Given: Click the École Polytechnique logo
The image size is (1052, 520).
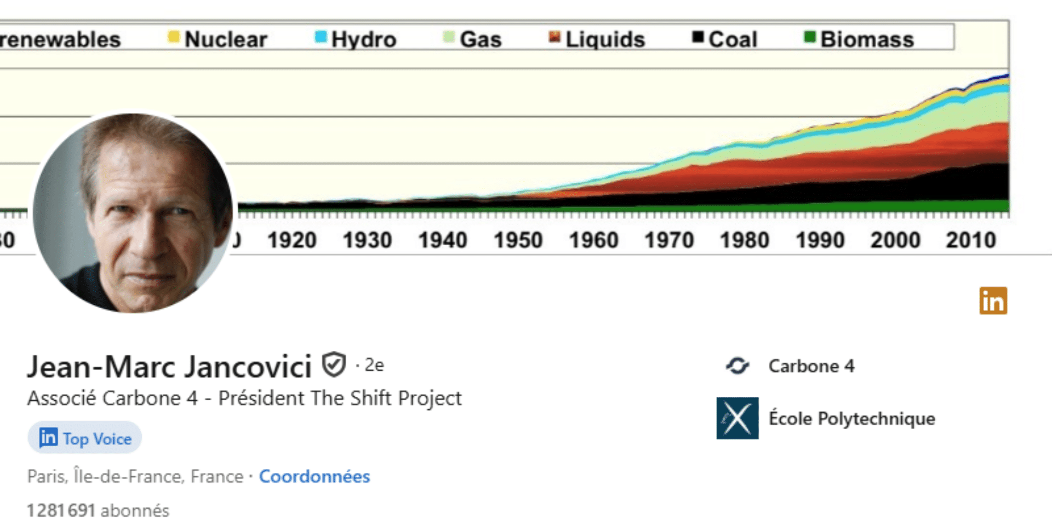Looking at the screenshot, I should [737, 418].
